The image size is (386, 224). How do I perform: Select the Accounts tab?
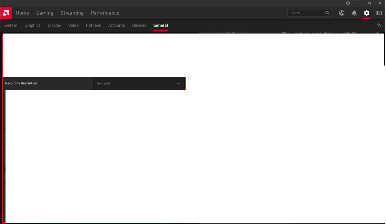coord(117,25)
